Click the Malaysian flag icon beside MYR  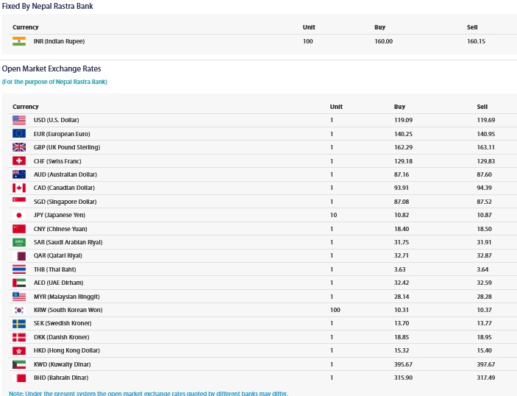click(x=19, y=297)
